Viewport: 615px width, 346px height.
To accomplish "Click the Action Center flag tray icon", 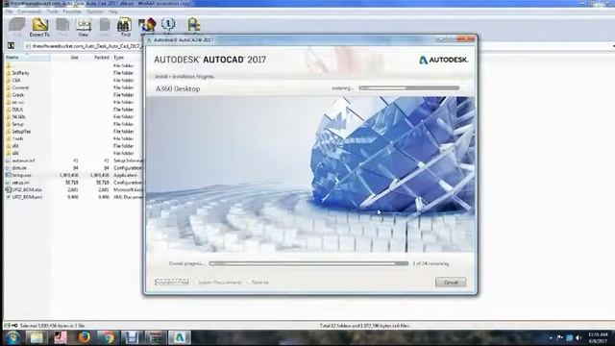I will tap(560, 337).
